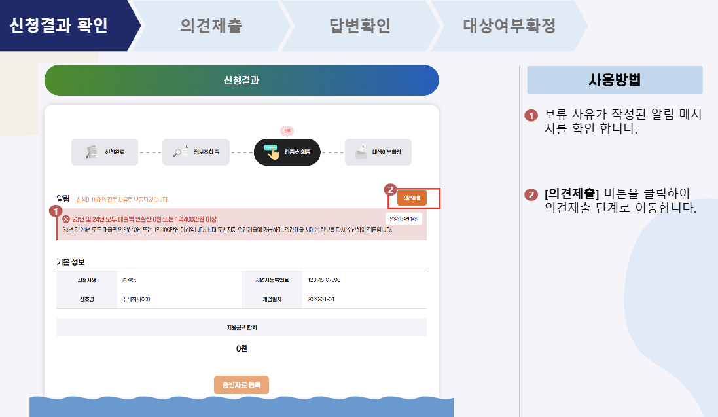Click the 개업일자 label cell
This screenshot has height=417, width=718.
[x=272, y=299]
